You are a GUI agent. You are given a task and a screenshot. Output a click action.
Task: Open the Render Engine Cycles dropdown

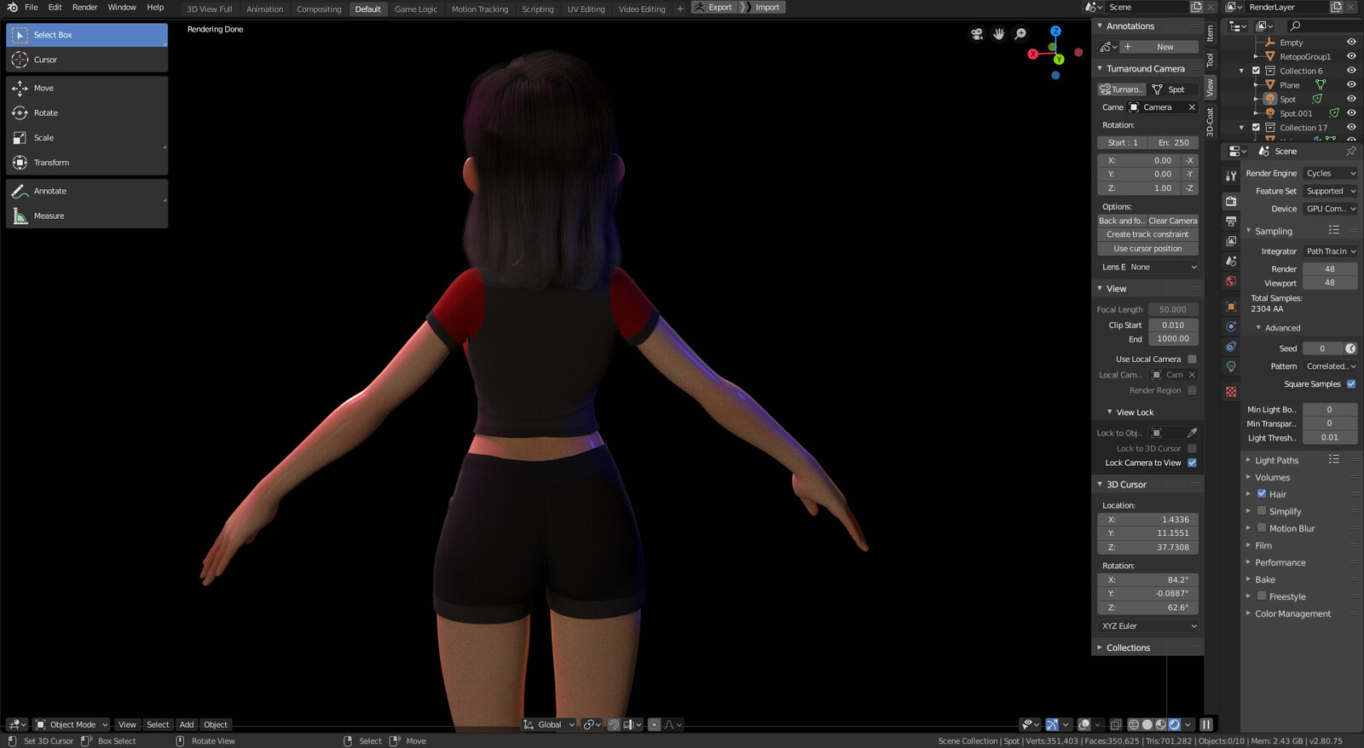pos(1330,173)
